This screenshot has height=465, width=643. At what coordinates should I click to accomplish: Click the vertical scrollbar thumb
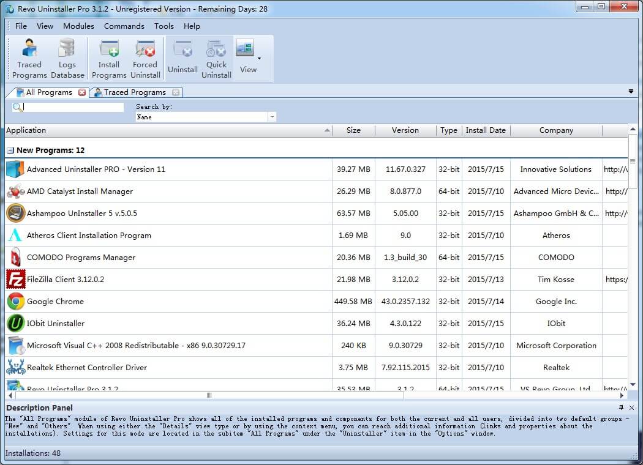coord(633,161)
